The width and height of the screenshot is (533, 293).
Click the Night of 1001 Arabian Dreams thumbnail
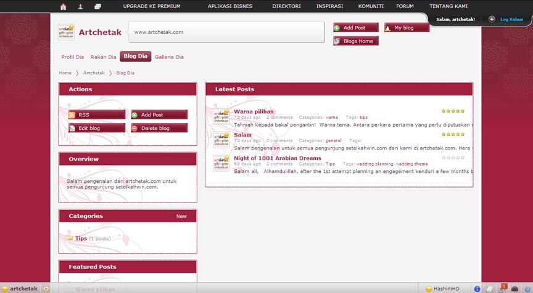221,163
